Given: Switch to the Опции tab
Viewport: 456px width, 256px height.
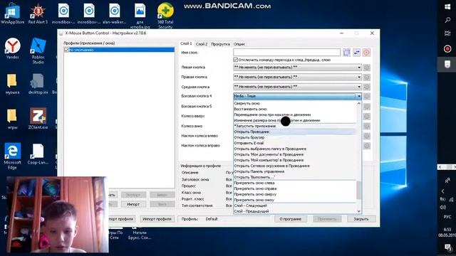Looking at the screenshot, I should (239, 44).
